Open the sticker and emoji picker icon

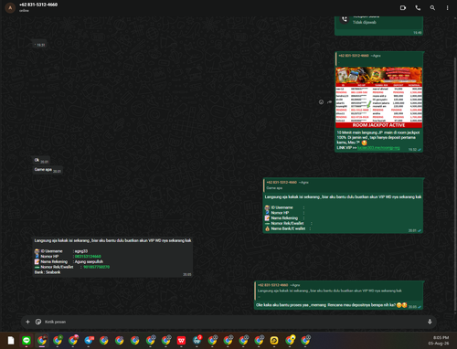(38, 322)
